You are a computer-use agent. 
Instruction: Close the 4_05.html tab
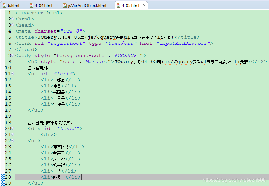143,5
